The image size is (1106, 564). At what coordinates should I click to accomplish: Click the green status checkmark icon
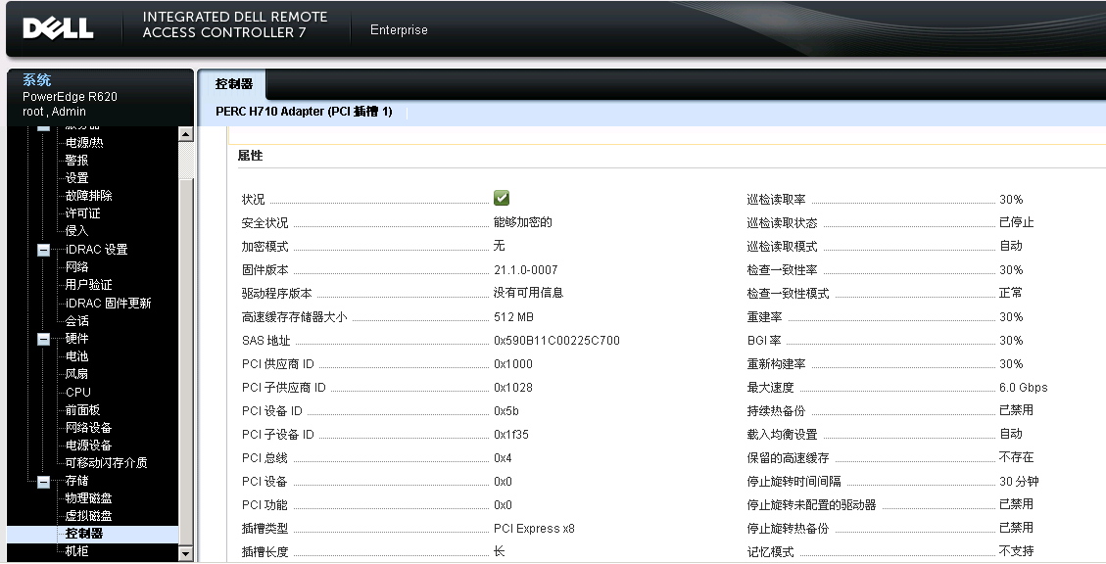(x=502, y=198)
